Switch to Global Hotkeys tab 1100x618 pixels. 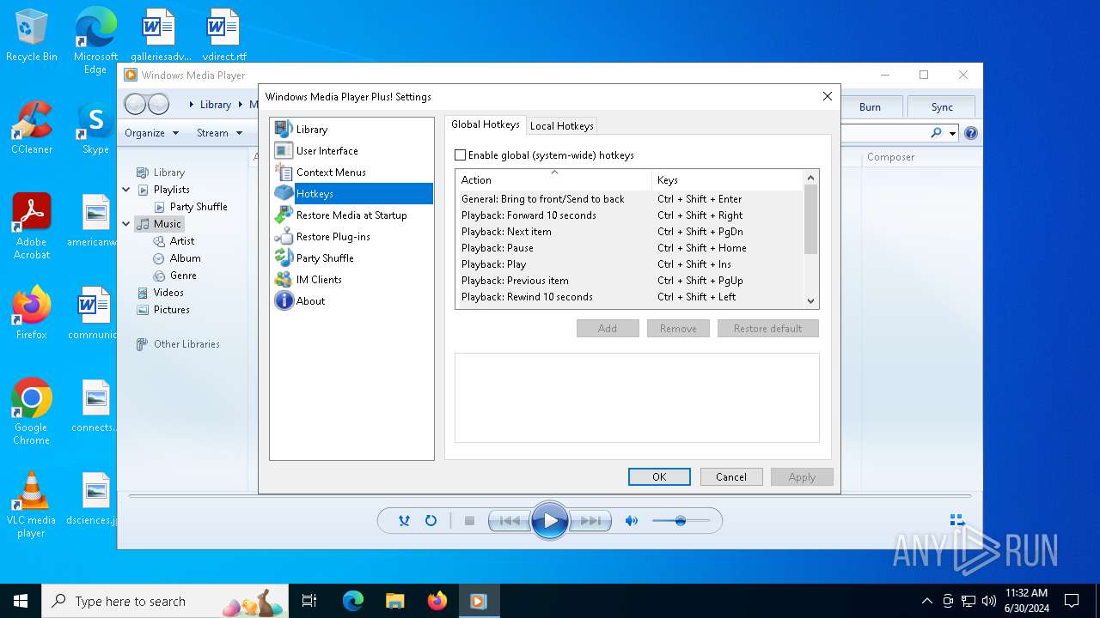[x=486, y=124]
